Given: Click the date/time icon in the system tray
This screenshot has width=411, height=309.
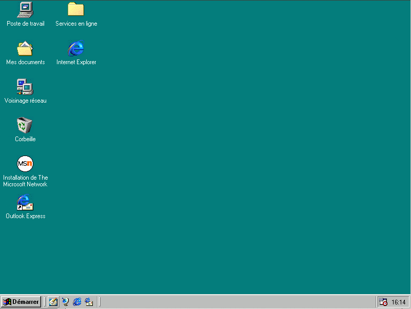Looking at the screenshot, I should pyautogui.click(x=383, y=302).
